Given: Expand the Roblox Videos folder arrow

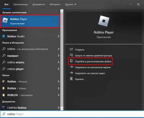Looking at the screenshot, I should pos(59,88).
